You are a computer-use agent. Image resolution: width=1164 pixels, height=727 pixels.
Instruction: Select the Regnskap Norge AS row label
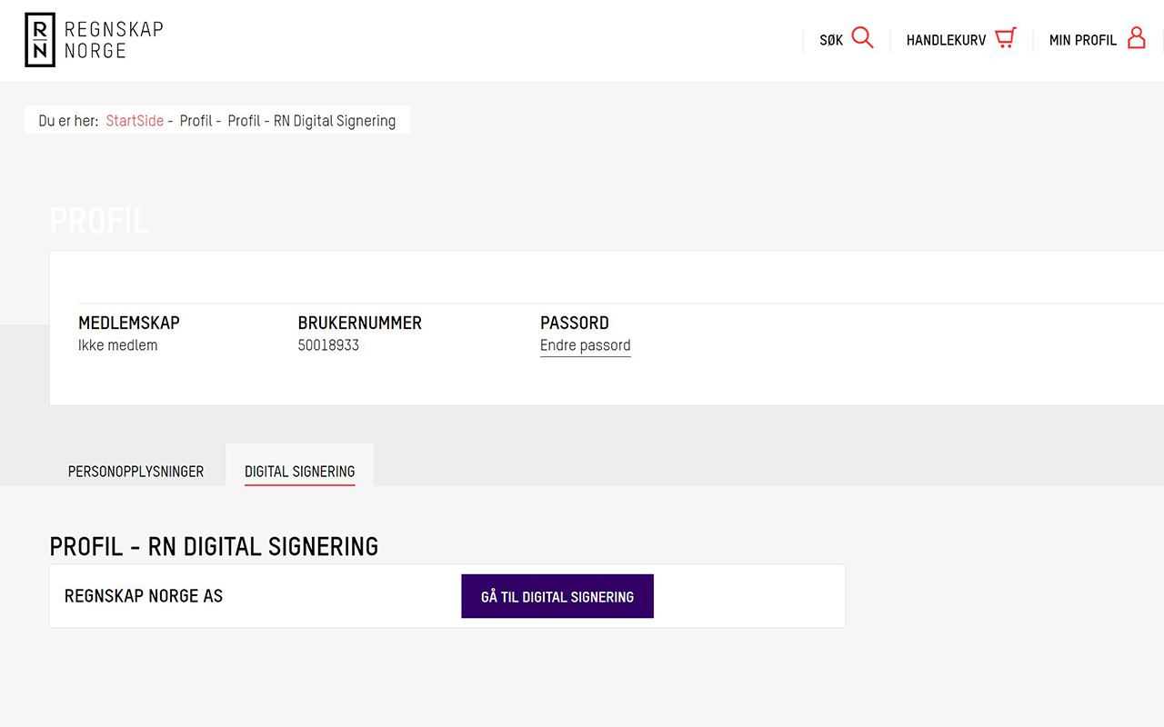pyautogui.click(x=144, y=596)
